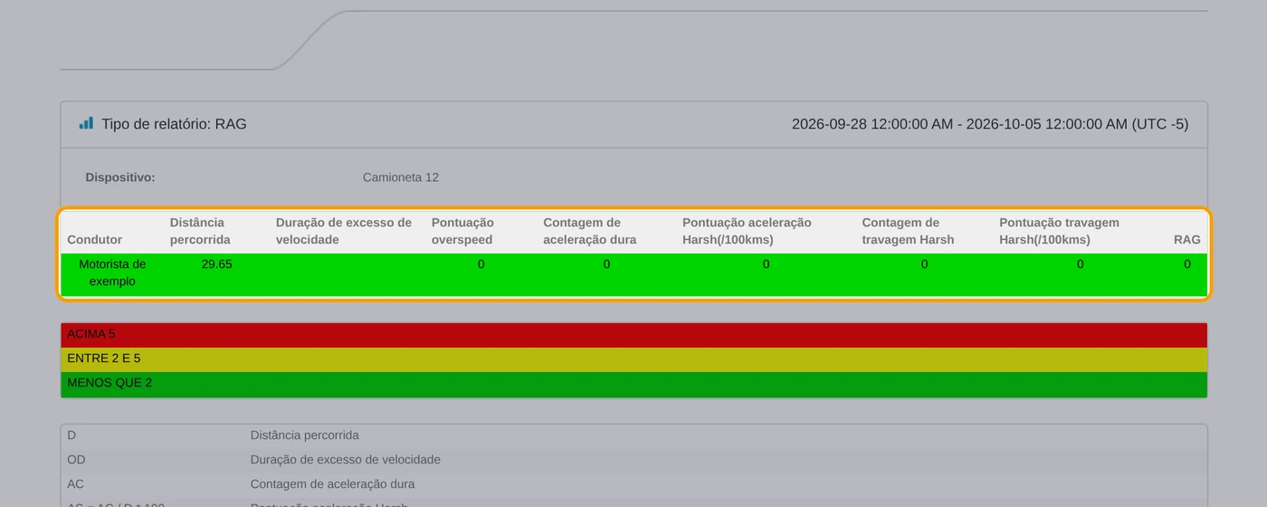The height and width of the screenshot is (507, 1267).
Task: Click the RAG score 0 cell
Action: 1187,264
